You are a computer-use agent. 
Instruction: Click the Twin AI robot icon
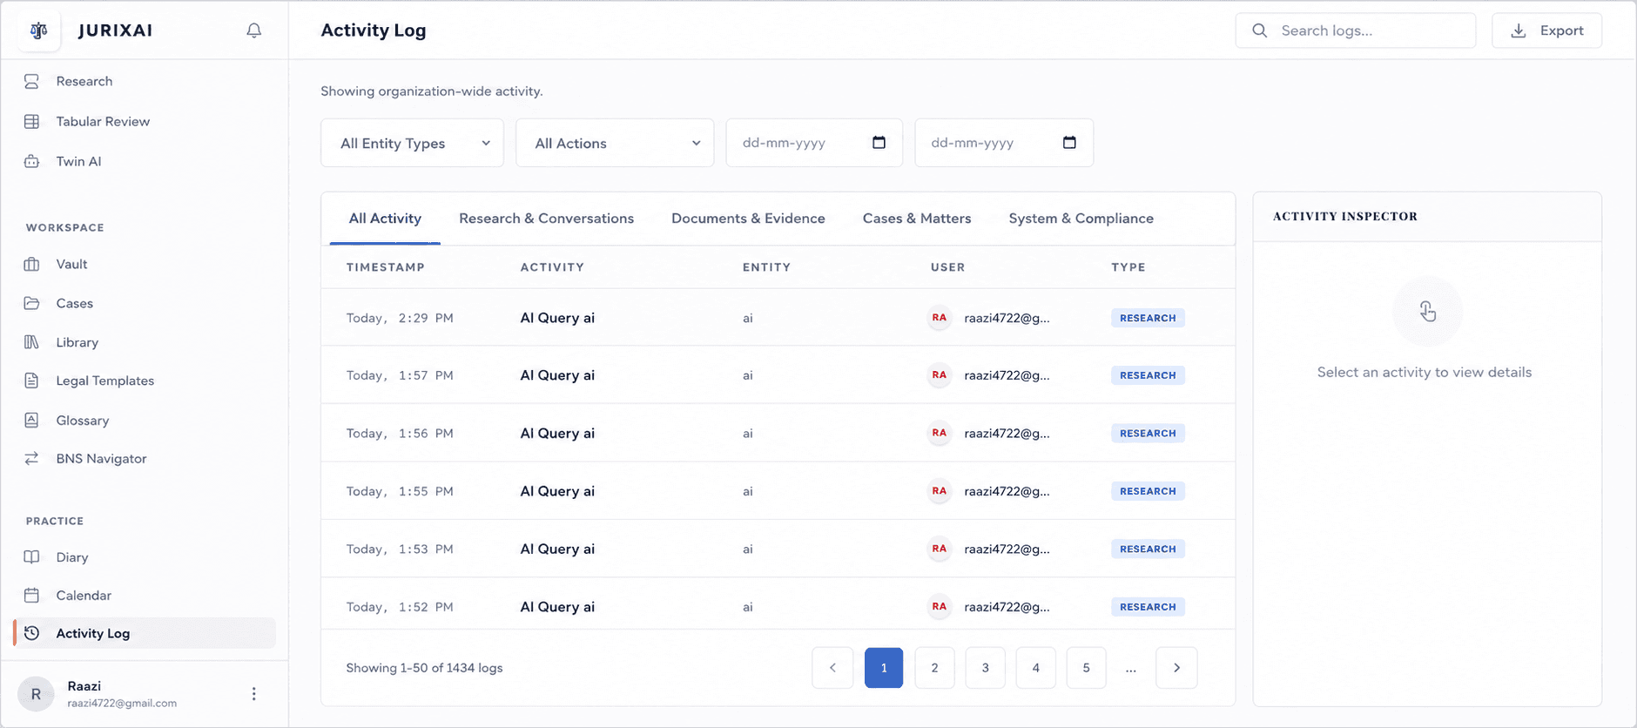point(31,161)
